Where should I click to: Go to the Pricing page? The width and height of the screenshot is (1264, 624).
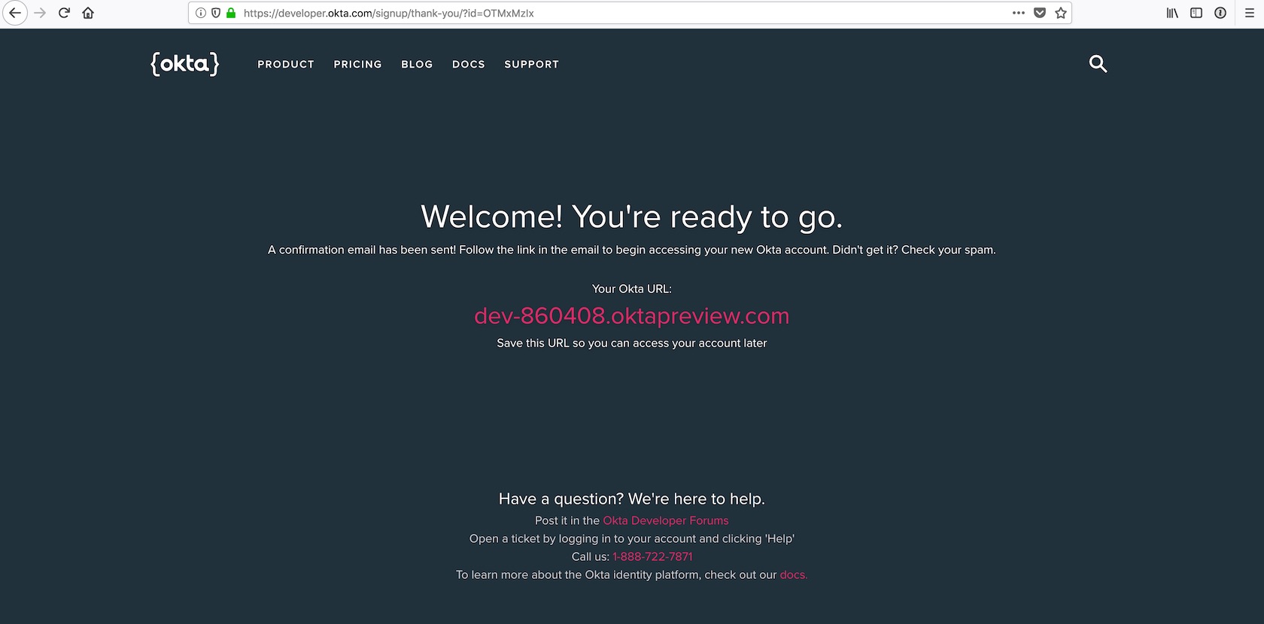358,65
